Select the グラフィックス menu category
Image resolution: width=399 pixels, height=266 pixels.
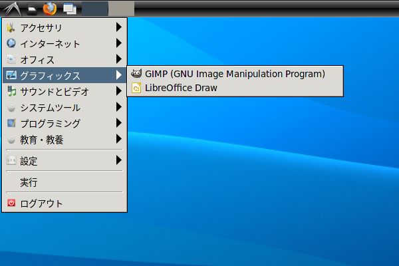pos(65,75)
